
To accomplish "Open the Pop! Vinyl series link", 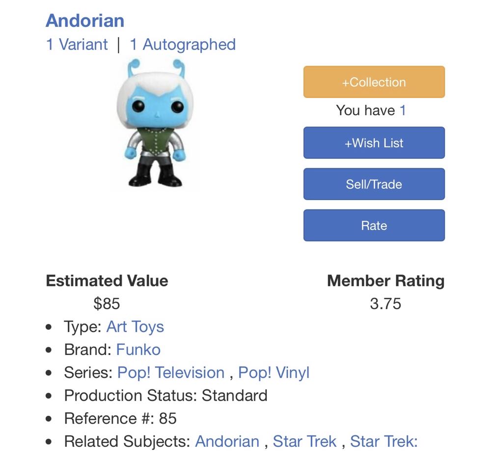I will coord(273,373).
